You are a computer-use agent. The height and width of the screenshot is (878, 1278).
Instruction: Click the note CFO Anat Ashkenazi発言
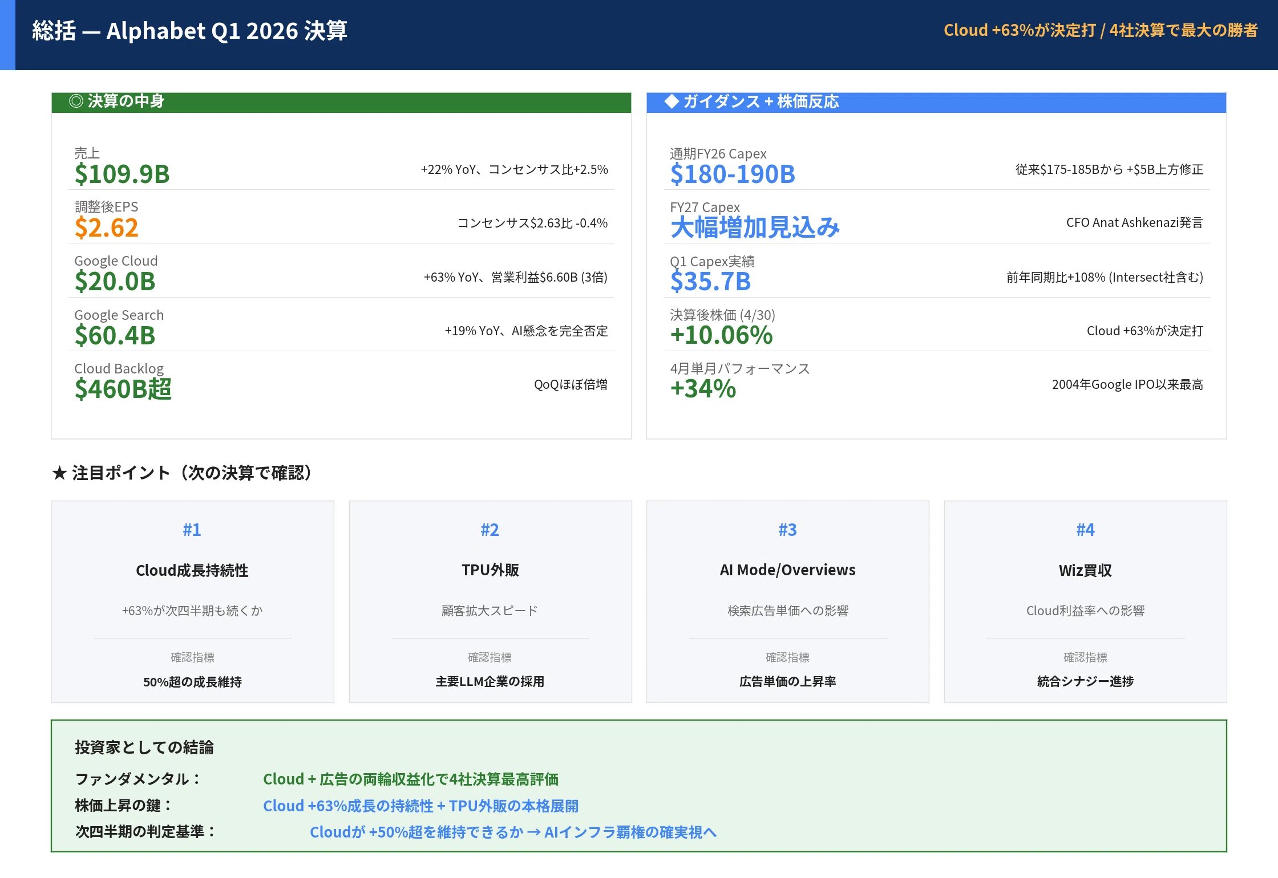[1135, 222]
